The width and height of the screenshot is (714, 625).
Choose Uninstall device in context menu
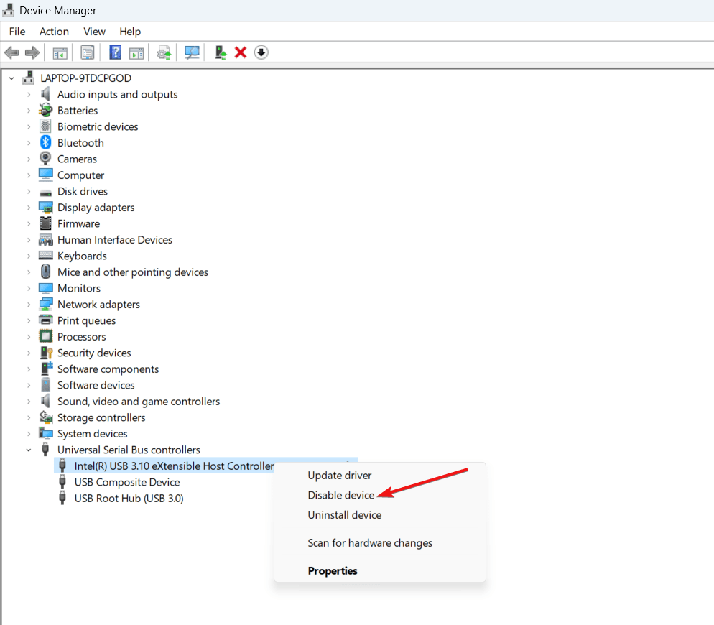[x=345, y=515]
